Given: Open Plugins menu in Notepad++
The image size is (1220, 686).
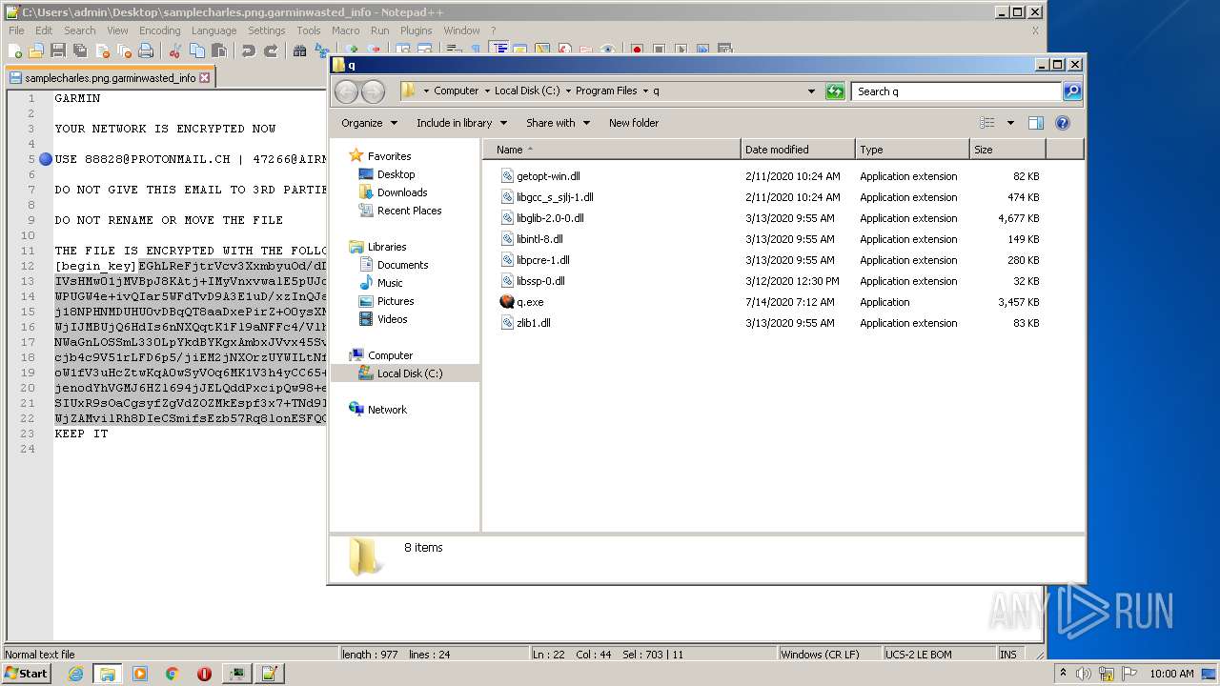Looking at the screenshot, I should tap(416, 30).
